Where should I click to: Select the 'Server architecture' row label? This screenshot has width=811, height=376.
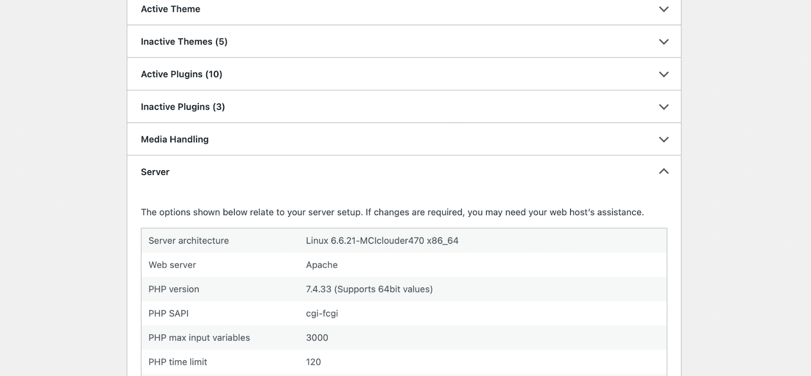(189, 241)
